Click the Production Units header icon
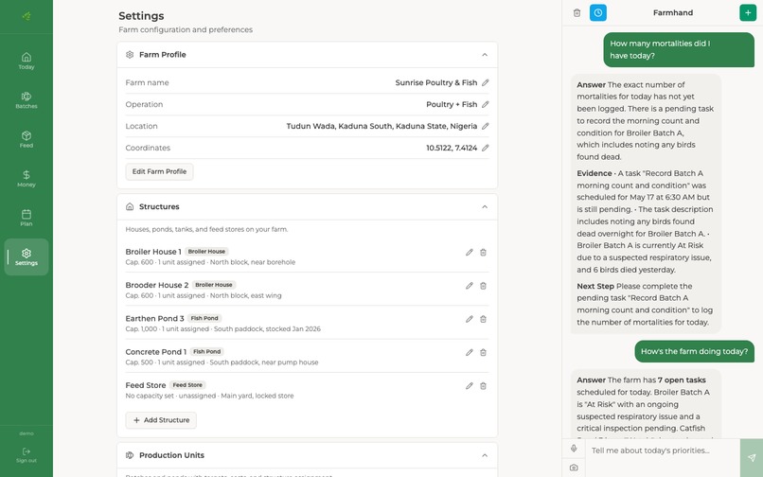The height and width of the screenshot is (477, 763). (130, 455)
